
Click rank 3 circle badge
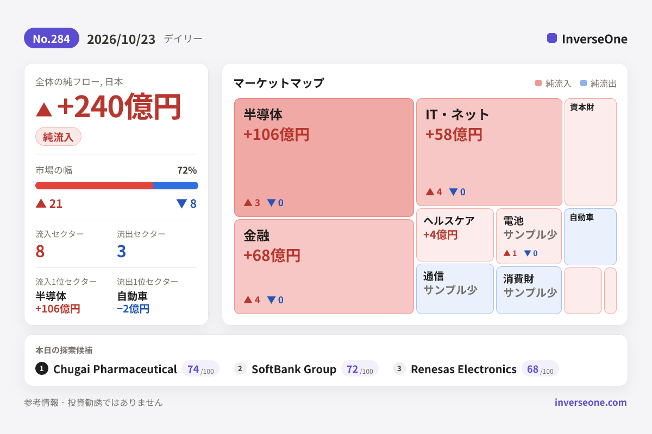click(399, 369)
